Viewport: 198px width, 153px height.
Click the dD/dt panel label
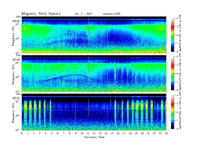(16, 59)
